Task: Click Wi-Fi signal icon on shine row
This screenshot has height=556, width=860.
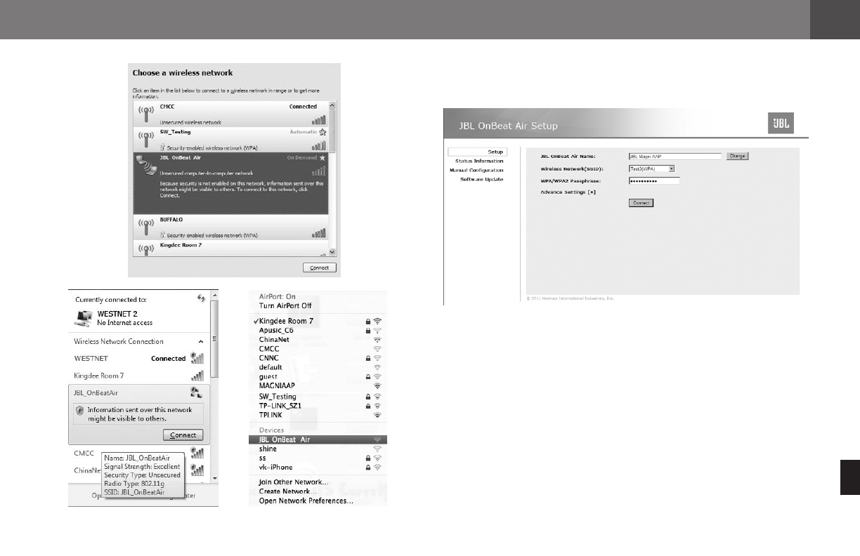Action: (377, 449)
